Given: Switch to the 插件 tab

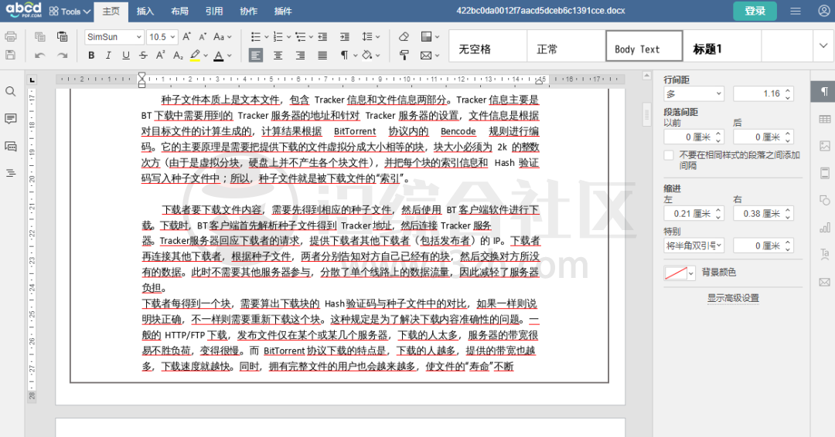Looking at the screenshot, I should [283, 11].
